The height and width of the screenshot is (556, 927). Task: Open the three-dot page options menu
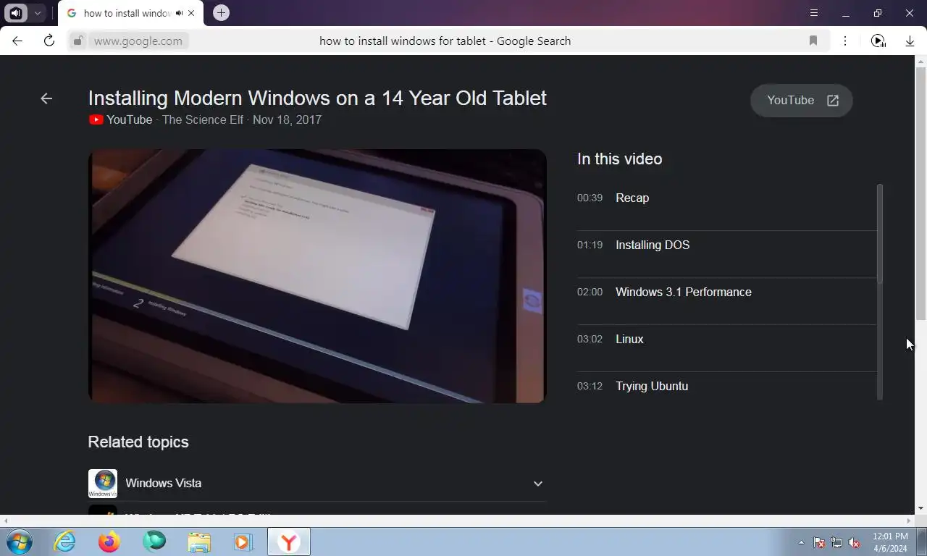(x=844, y=41)
